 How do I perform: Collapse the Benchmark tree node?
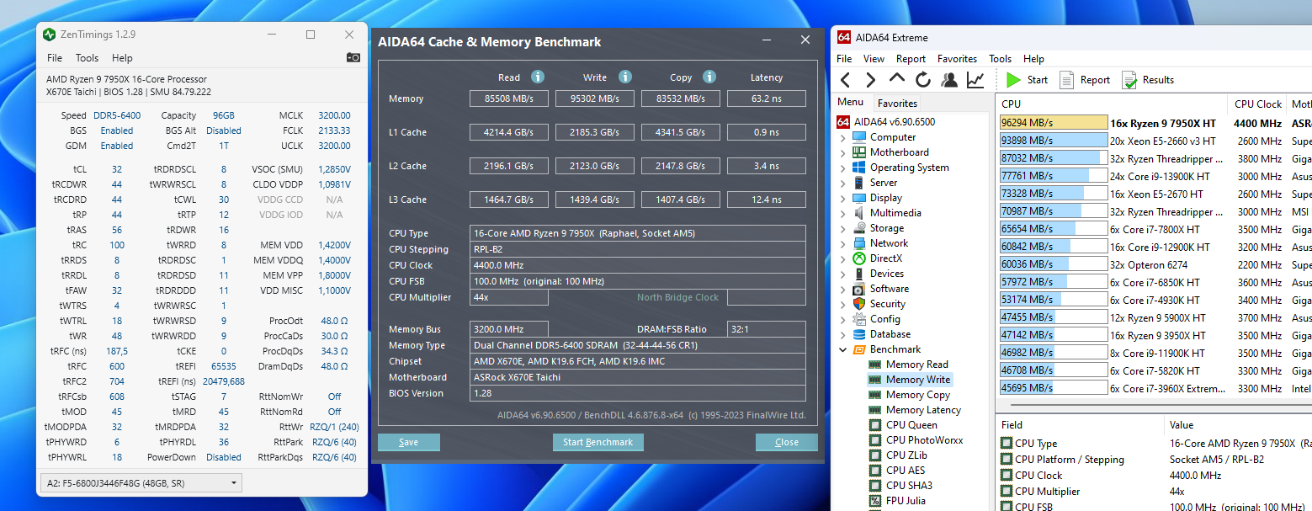click(843, 349)
